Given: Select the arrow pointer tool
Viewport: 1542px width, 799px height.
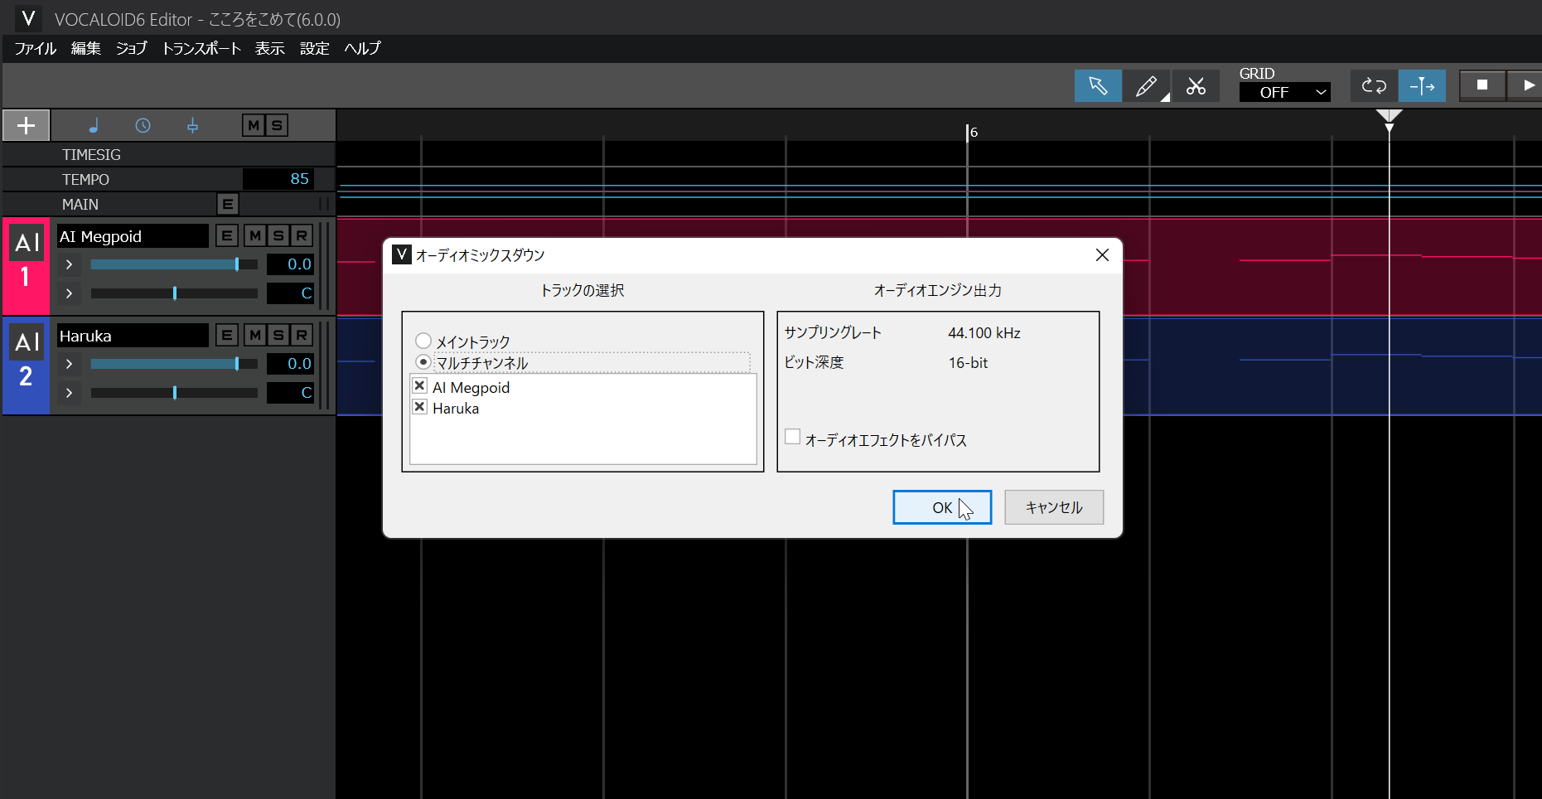Looking at the screenshot, I should 1098,85.
